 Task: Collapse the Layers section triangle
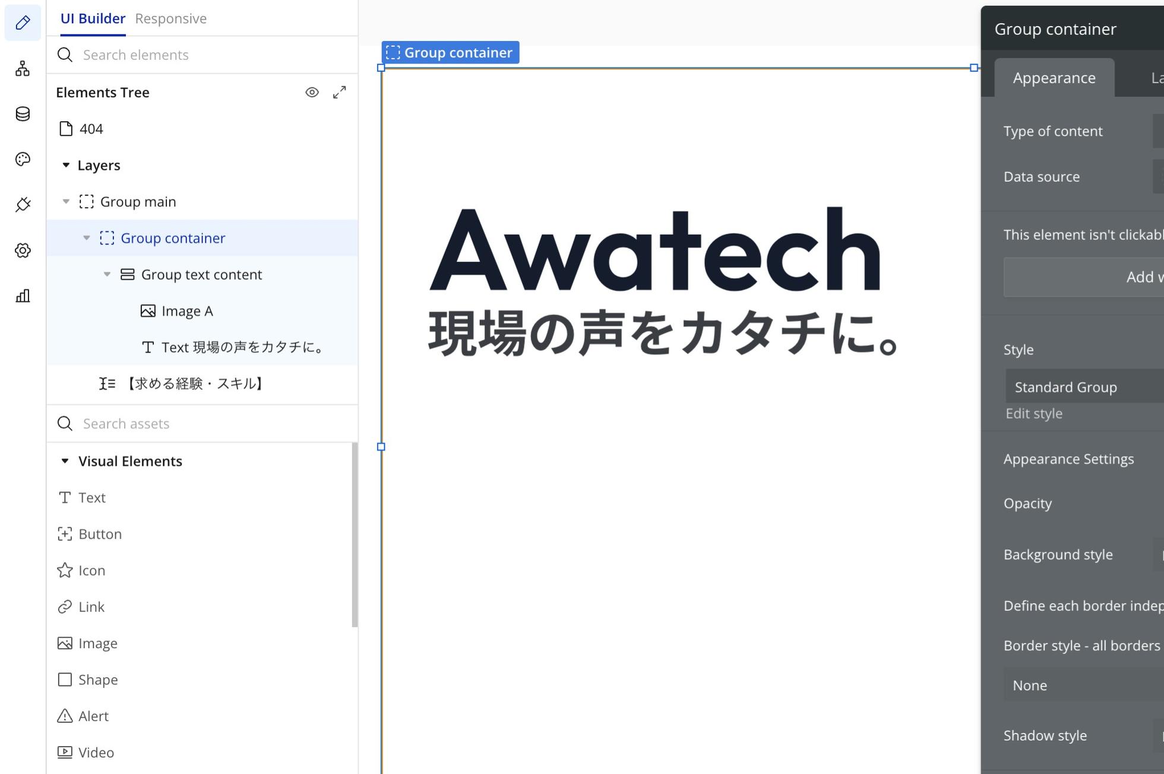point(66,165)
